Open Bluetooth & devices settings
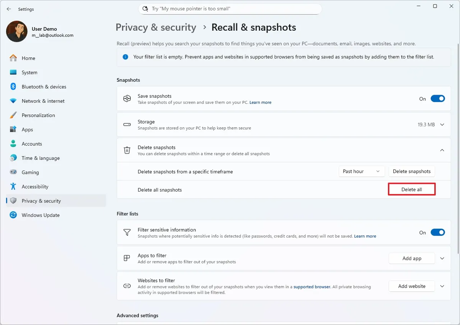 [x=13, y=87]
